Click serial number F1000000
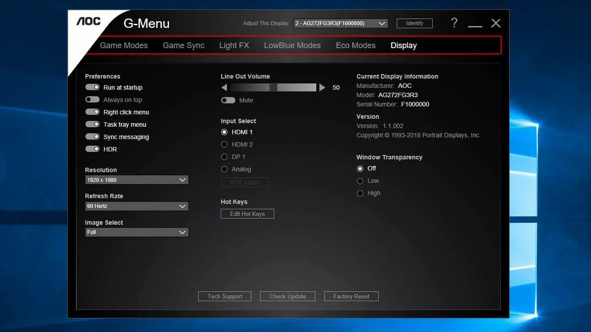This screenshot has height=332, width=591. click(415, 104)
